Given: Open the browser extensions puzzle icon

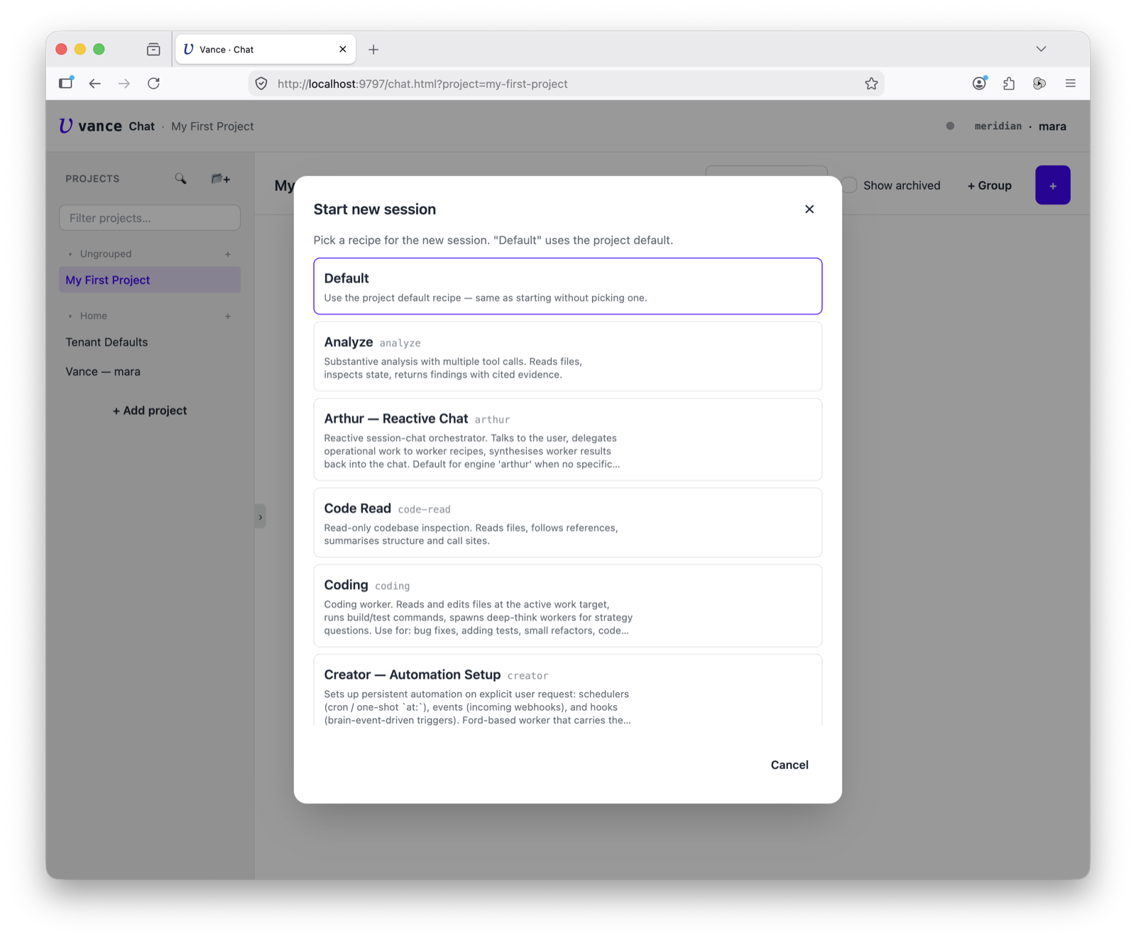Looking at the screenshot, I should pos(1009,84).
